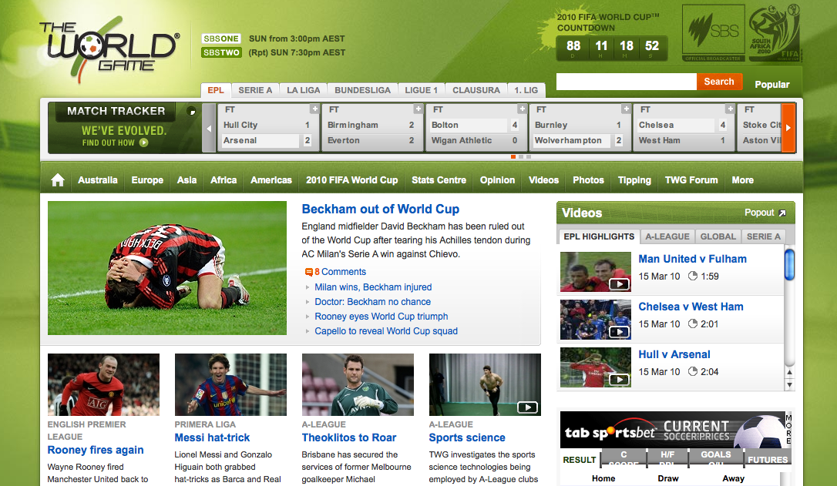This screenshot has height=486, width=837.
Task: Select the BUNDESLIGA league tab
Action: (362, 90)
